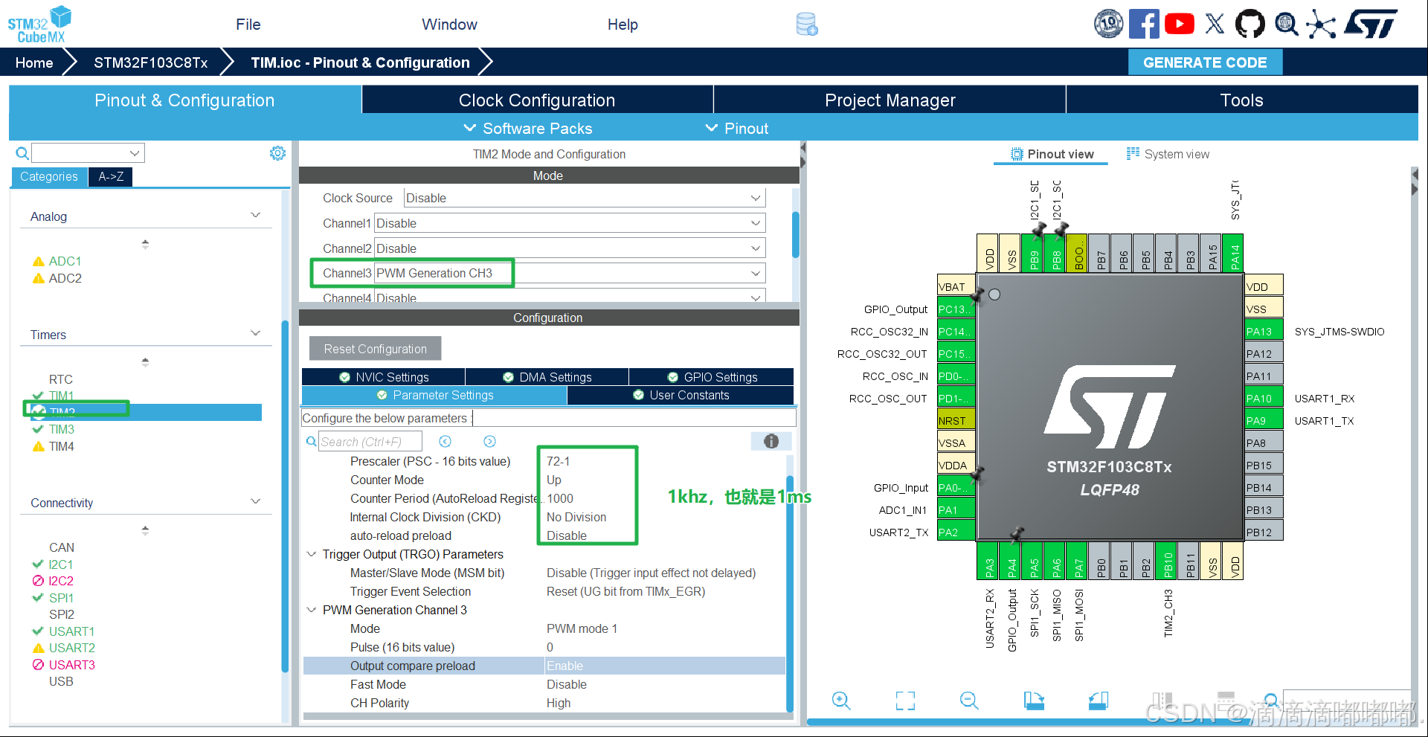Viewport: 1428px width, 737px height.
Task: Open the Channel3 PWM Generation dropdown
Action: [570, 273]
